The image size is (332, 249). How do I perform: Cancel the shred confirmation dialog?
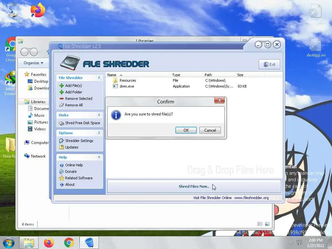pyautogui.click(x=210, y=130)
